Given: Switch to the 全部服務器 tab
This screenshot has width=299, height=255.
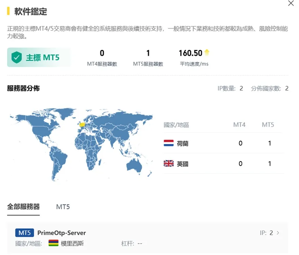Looking at the screenshot, I should (x=23, y=207).
